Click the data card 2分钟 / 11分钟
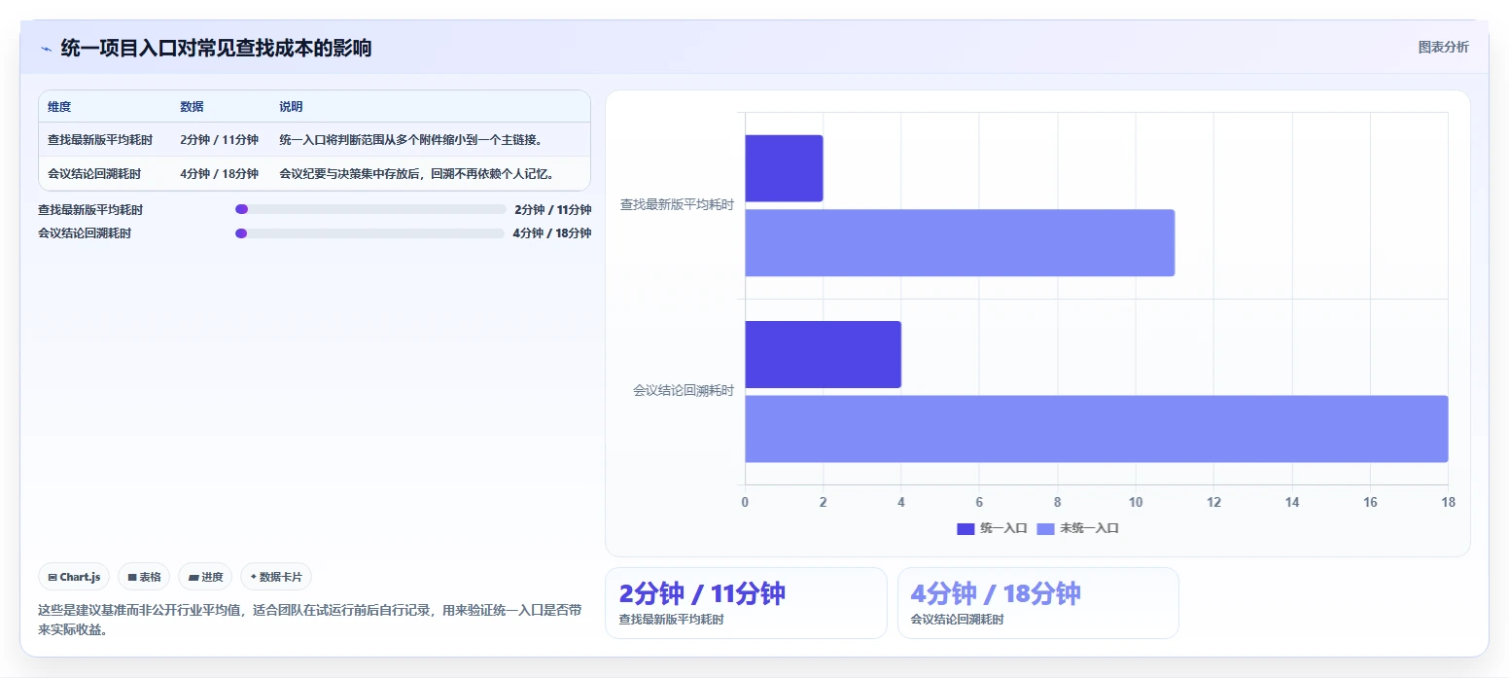 coord(746,603)
